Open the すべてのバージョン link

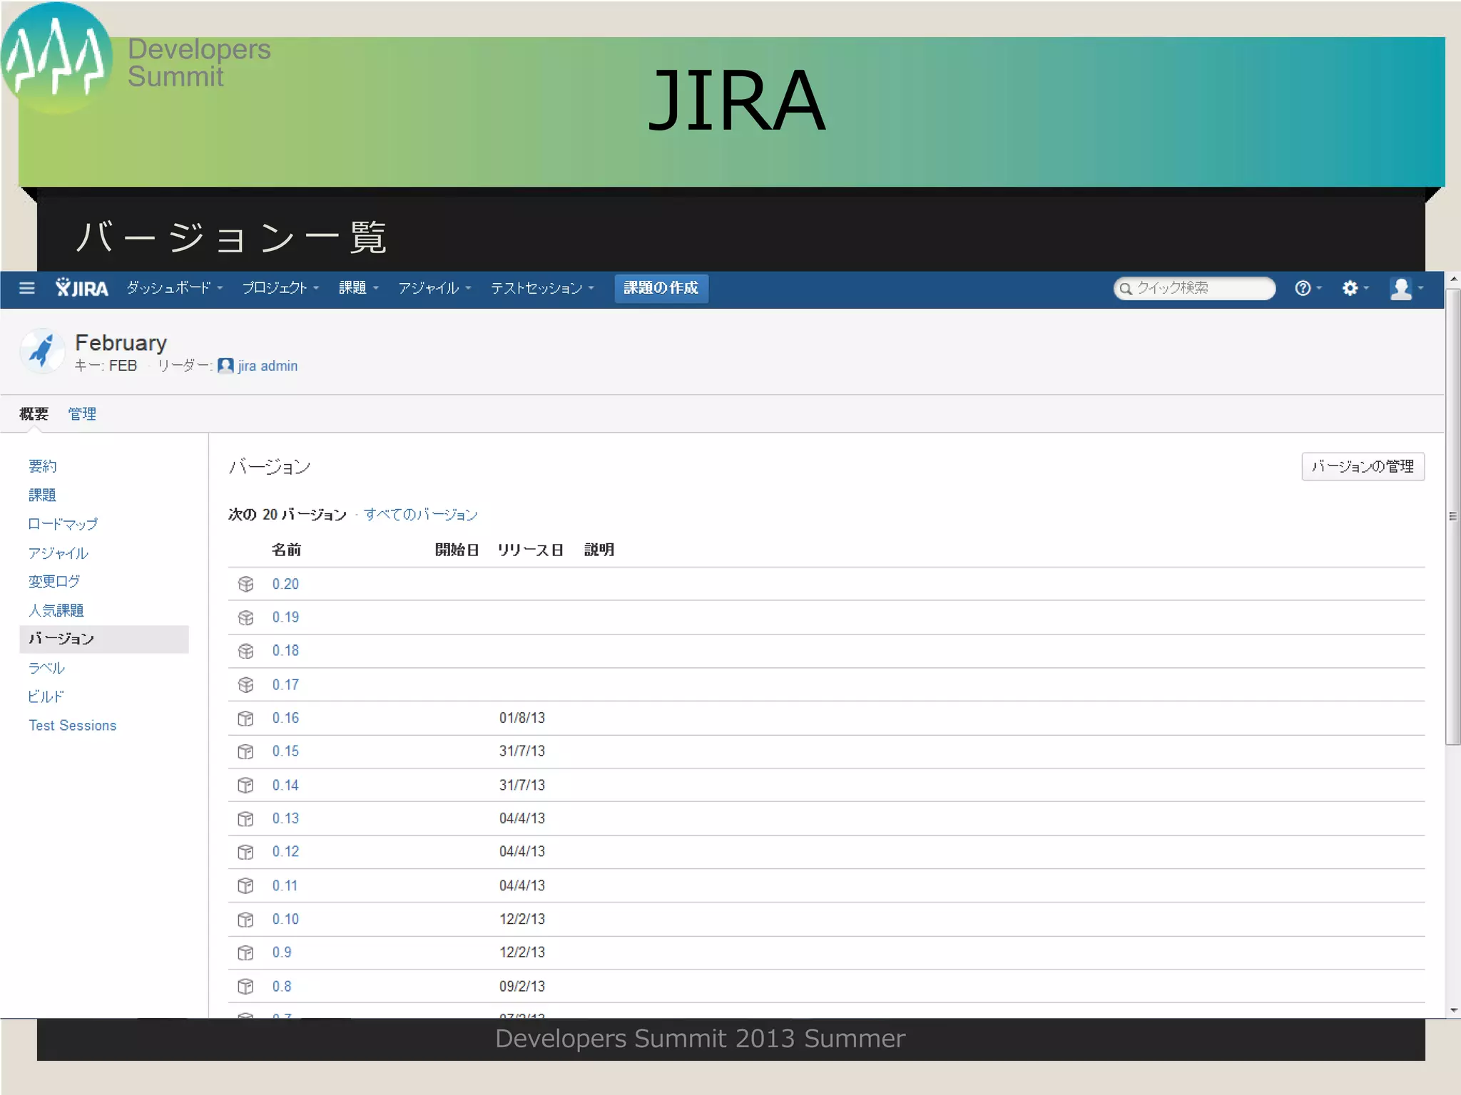click(x=420, y=515)
